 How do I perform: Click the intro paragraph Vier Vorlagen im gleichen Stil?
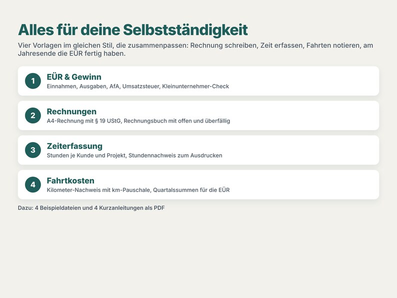coord(195,49)
